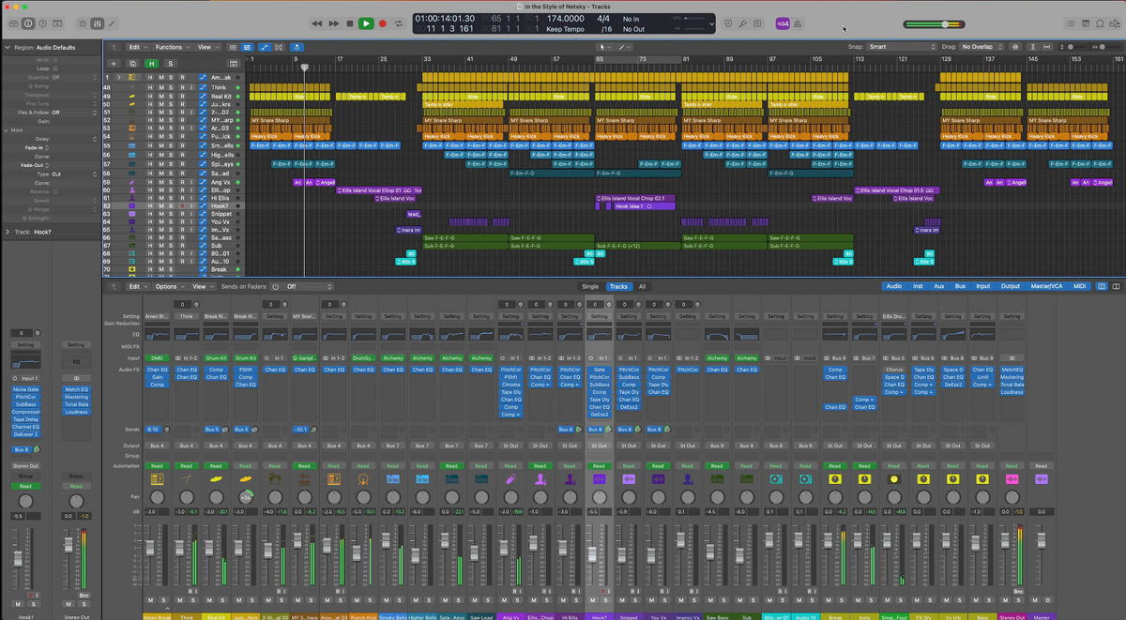Expand the Track: Hook? inspector section
The image size is (1126, 620).
(x=7, y=231)
